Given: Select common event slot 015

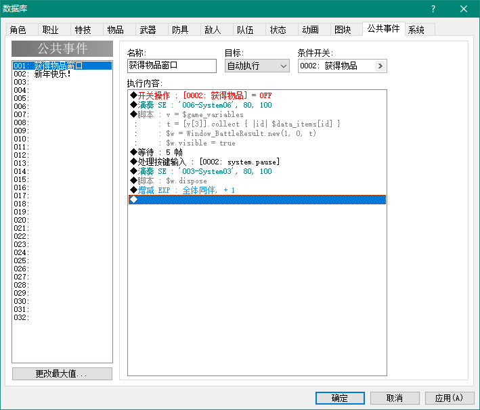Looking at the screenshot, I should (x=62, y=179).
